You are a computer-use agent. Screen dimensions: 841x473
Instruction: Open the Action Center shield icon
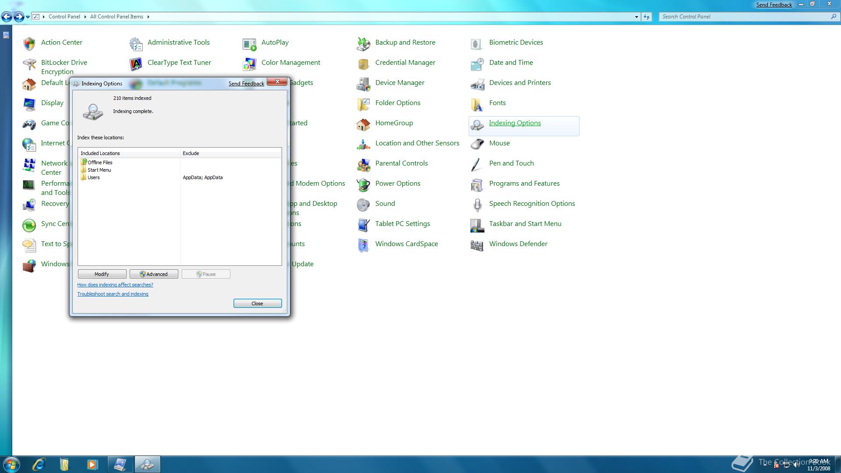coord(29,44)
